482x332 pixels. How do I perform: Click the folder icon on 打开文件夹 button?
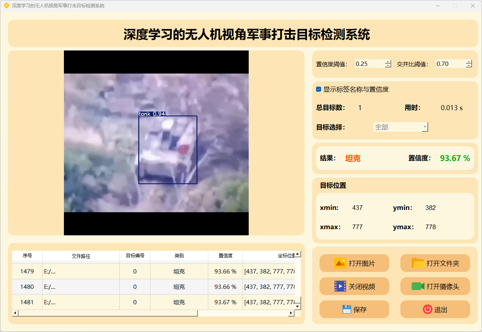[418, 263]
